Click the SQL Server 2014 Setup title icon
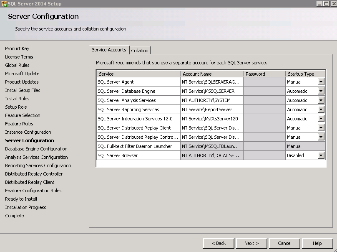The height and width of the screenshot is (252, 337). click(x=4, y=4)
